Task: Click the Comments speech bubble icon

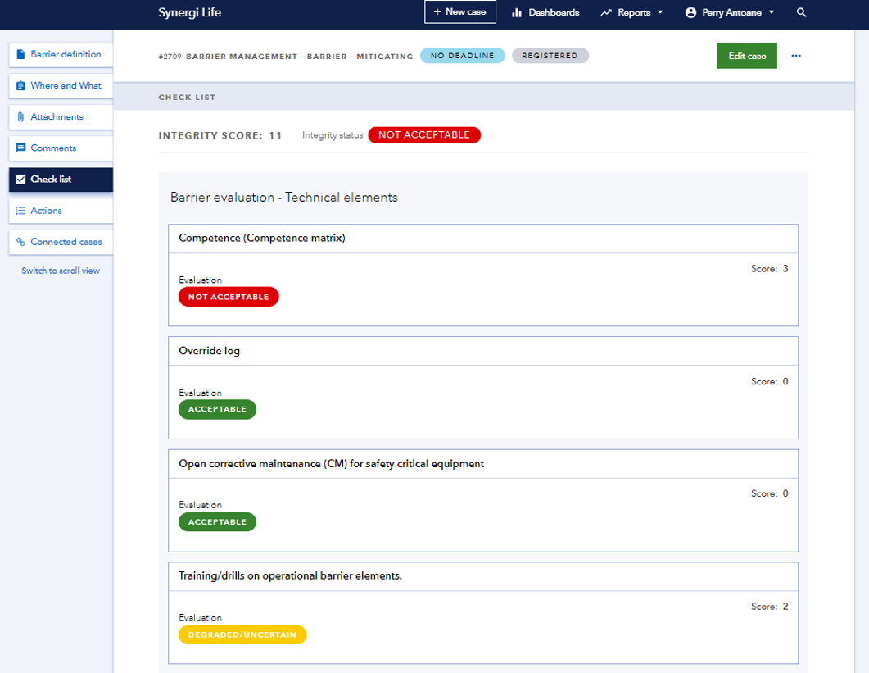Action: [x=20, y=148]
